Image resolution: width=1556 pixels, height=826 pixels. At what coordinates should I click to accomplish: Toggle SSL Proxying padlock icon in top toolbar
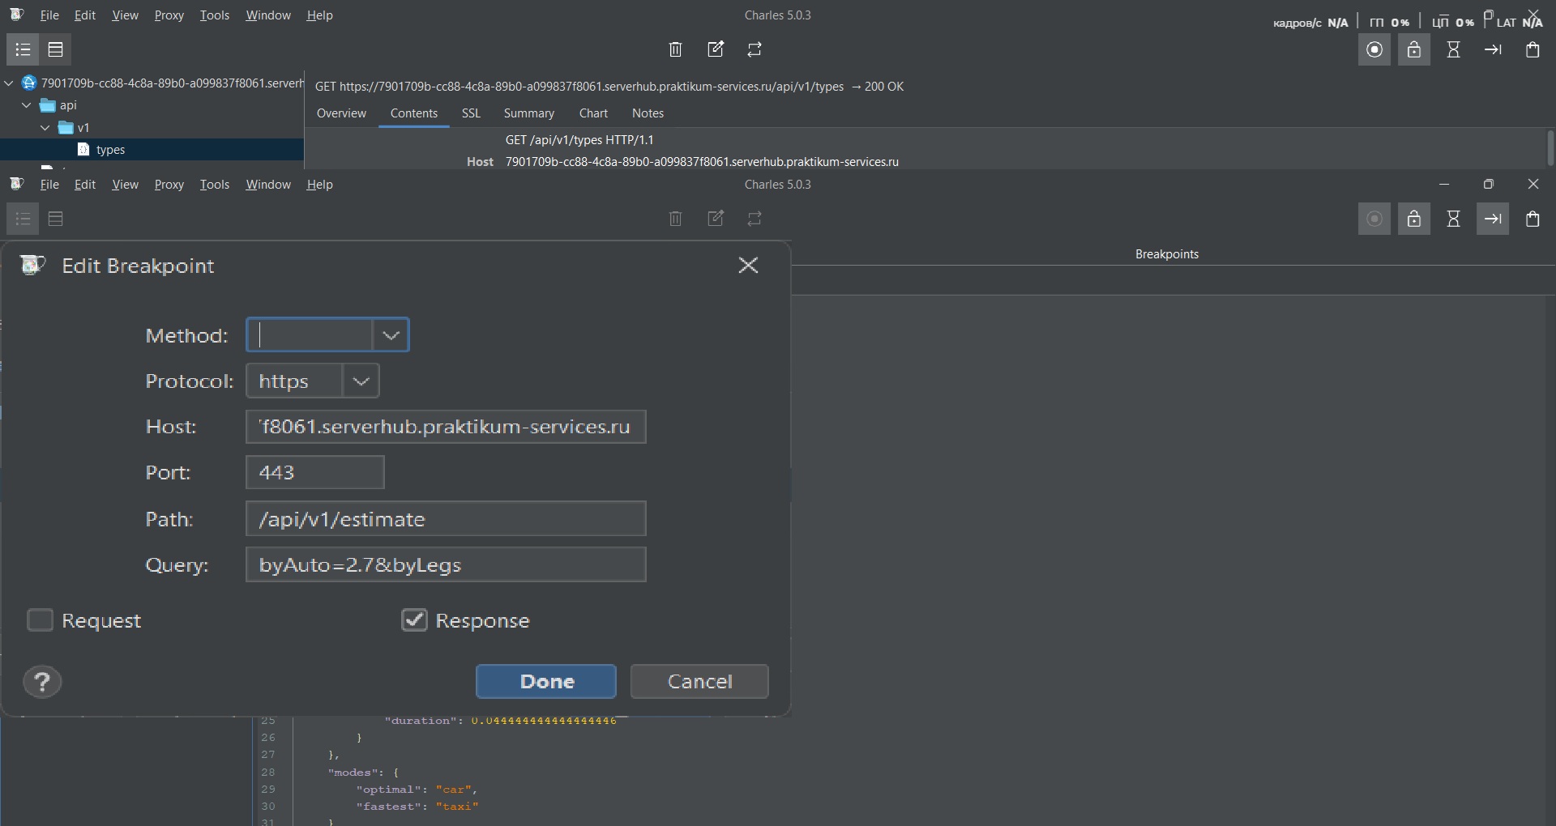tap(1414, 49)
